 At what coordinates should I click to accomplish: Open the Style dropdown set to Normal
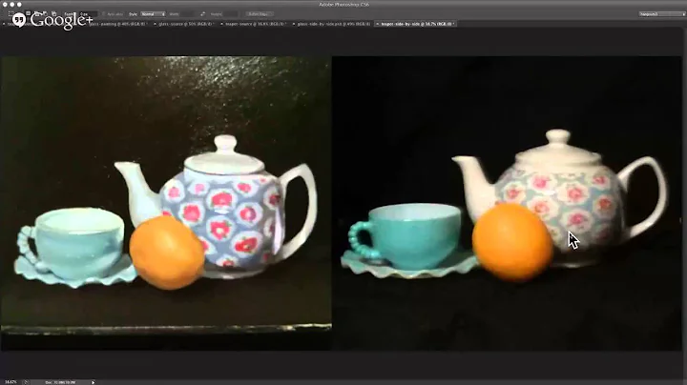153,14
